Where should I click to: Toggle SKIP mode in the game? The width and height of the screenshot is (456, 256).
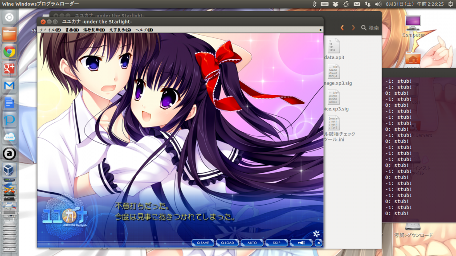click(277, 243)
